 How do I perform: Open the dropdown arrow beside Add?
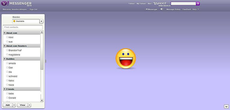14,105
